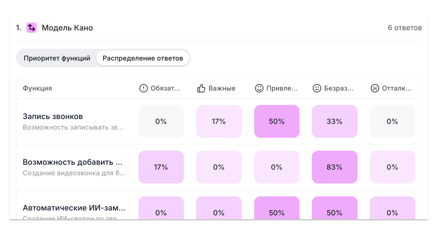Screen dimensions: 438x234
Task: Click the Важные column header label
Action: (222, 88)
